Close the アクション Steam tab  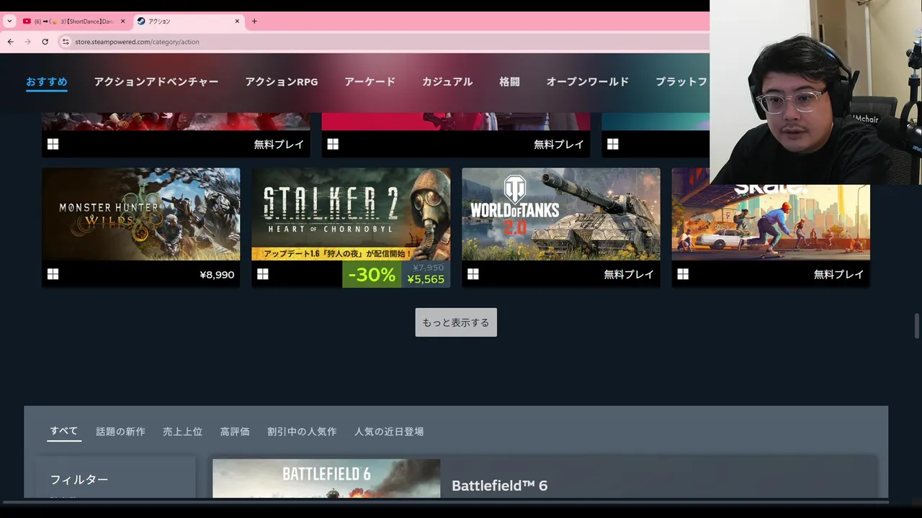click(x=237, y=22)
